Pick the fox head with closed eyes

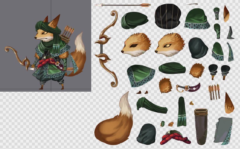[x=136, y=45]
